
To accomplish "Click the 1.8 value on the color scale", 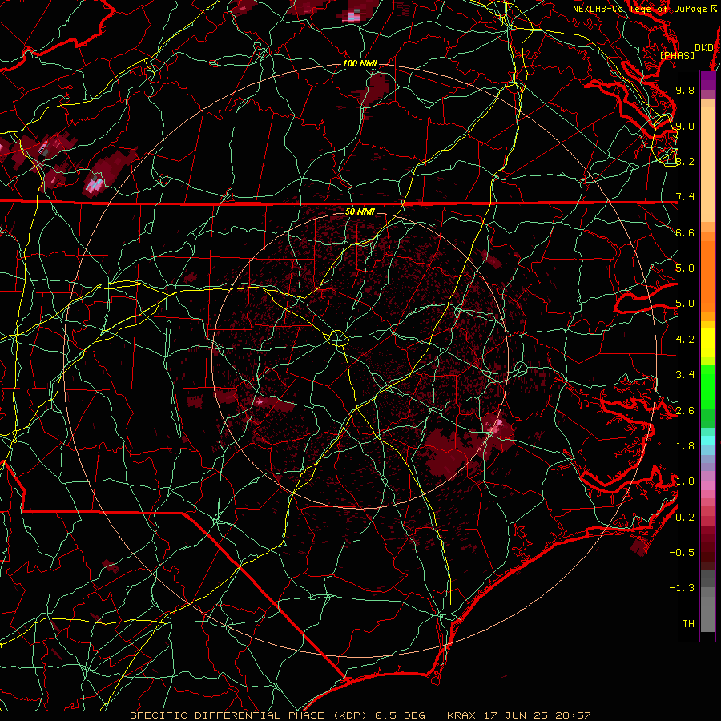I will [685, 446].
